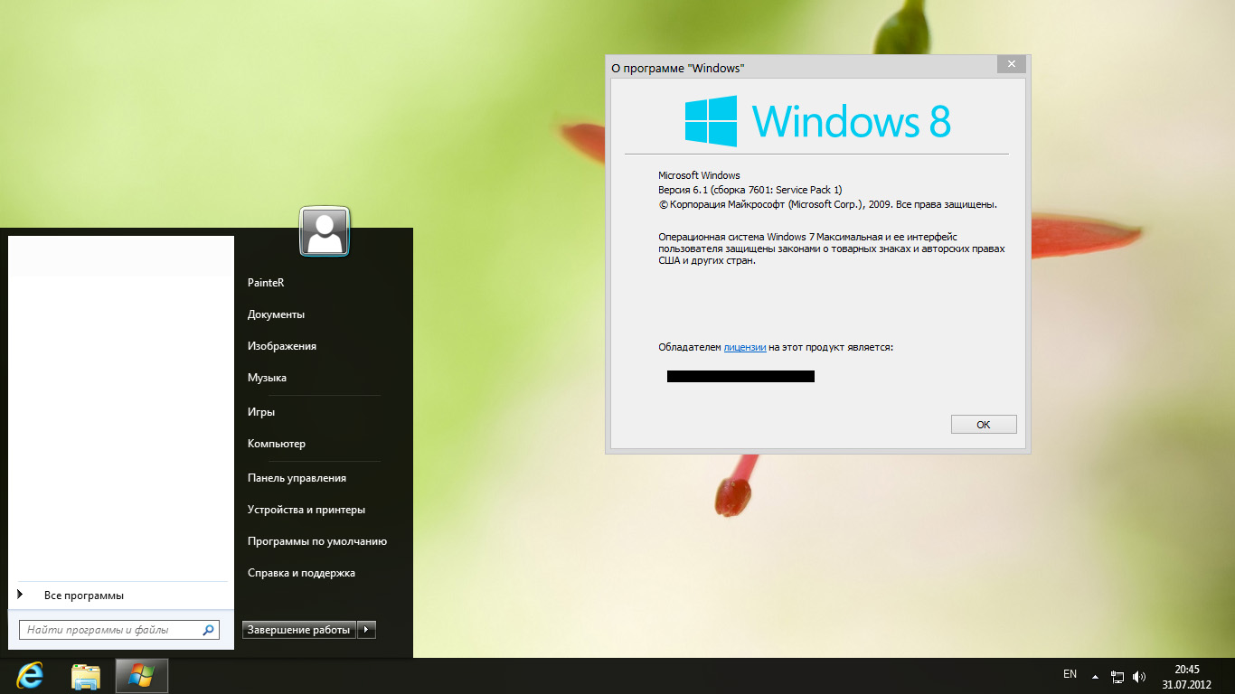Image resolution: width=1235 pixels, height=694 pixels.
Task: Open the volume speaker tray icon
Action: (x=1139, y=676)
